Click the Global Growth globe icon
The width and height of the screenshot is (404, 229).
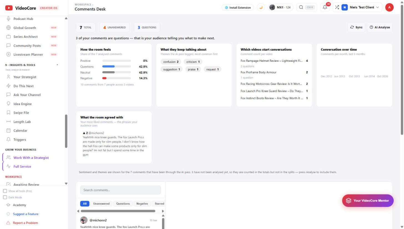pyautogui.click(x=8, y=28)
